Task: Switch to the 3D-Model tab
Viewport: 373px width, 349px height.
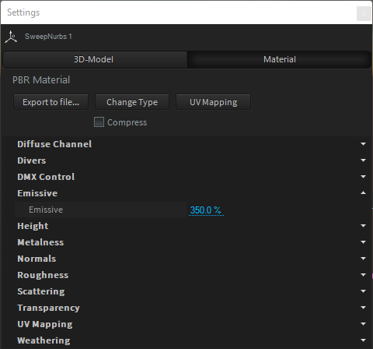Action: pyautogui.click(x=95, y=59)
